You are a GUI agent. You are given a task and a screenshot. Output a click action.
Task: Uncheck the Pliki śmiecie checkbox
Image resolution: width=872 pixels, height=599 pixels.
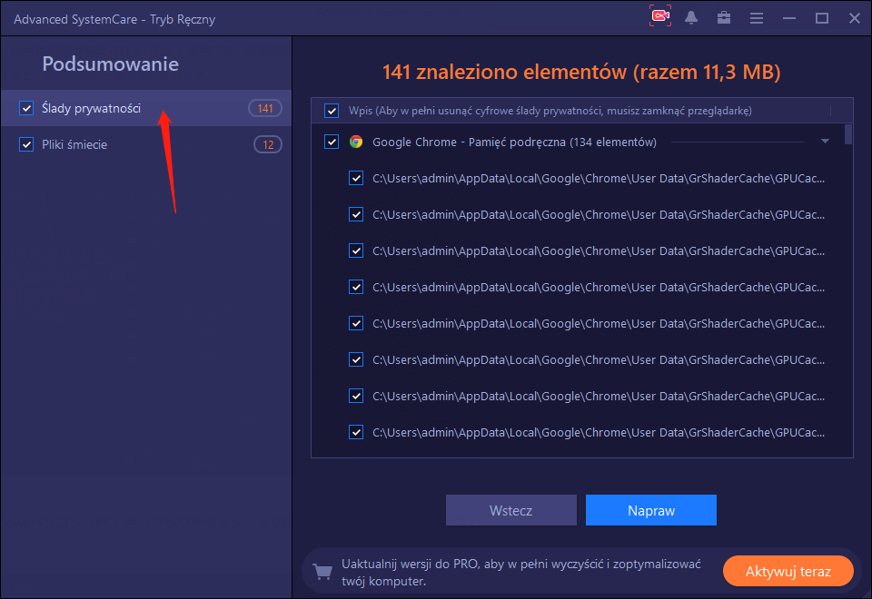coord(26,144)
